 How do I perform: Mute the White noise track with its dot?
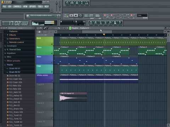[x=52, y=81]
